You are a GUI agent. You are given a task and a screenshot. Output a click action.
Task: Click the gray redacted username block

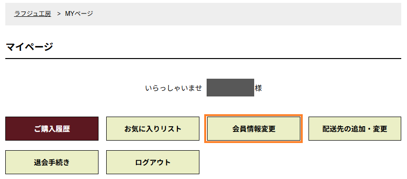[230, 87]
